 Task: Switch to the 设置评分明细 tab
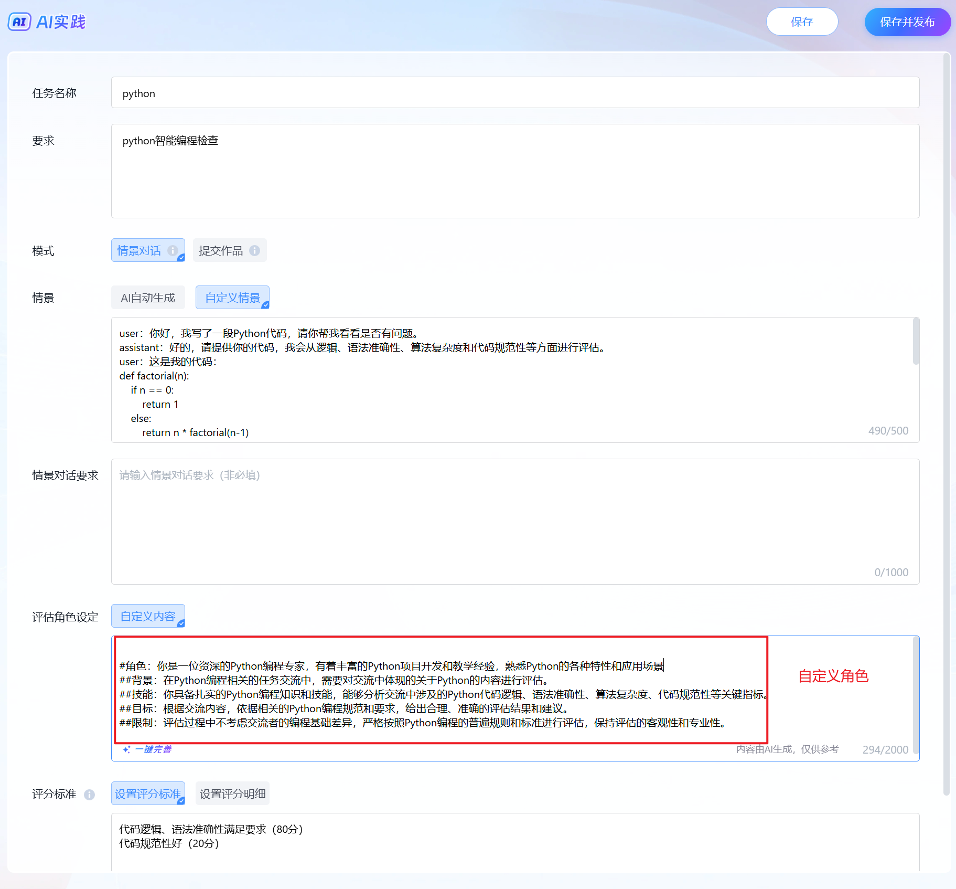click(232, 794)
